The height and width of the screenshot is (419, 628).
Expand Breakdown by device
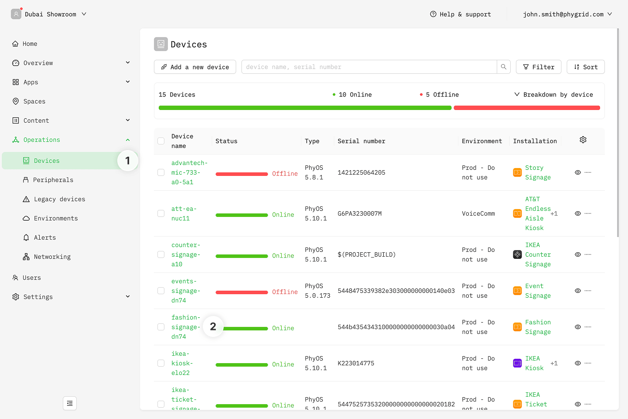(553, 95)
